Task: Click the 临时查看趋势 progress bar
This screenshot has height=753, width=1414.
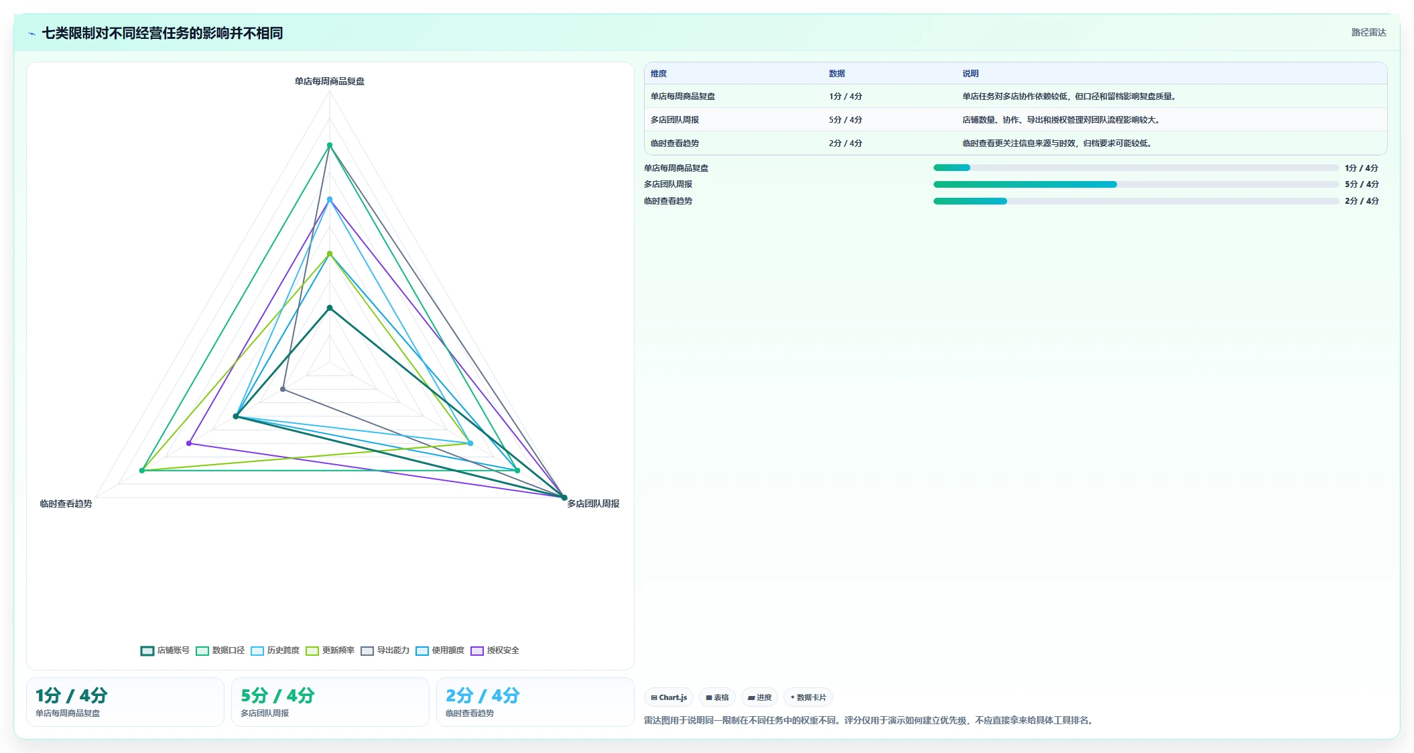Action: pyautogui.click(x=1136, y=201)
